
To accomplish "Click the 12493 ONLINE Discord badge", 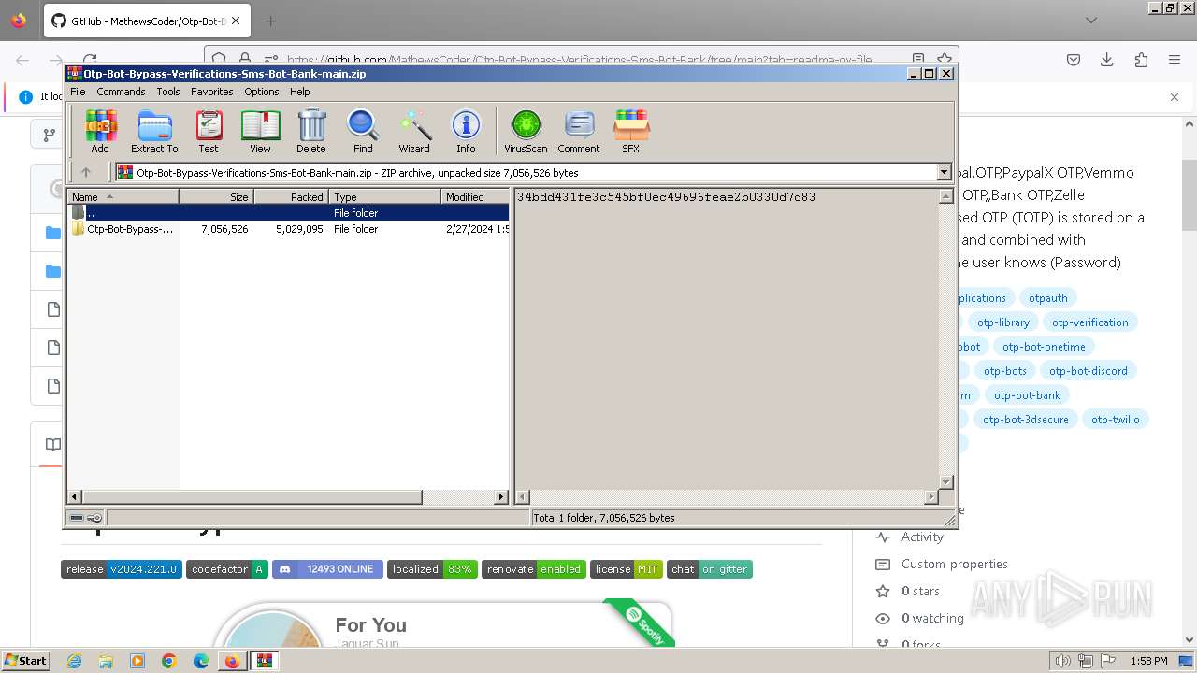I will 327,569.
